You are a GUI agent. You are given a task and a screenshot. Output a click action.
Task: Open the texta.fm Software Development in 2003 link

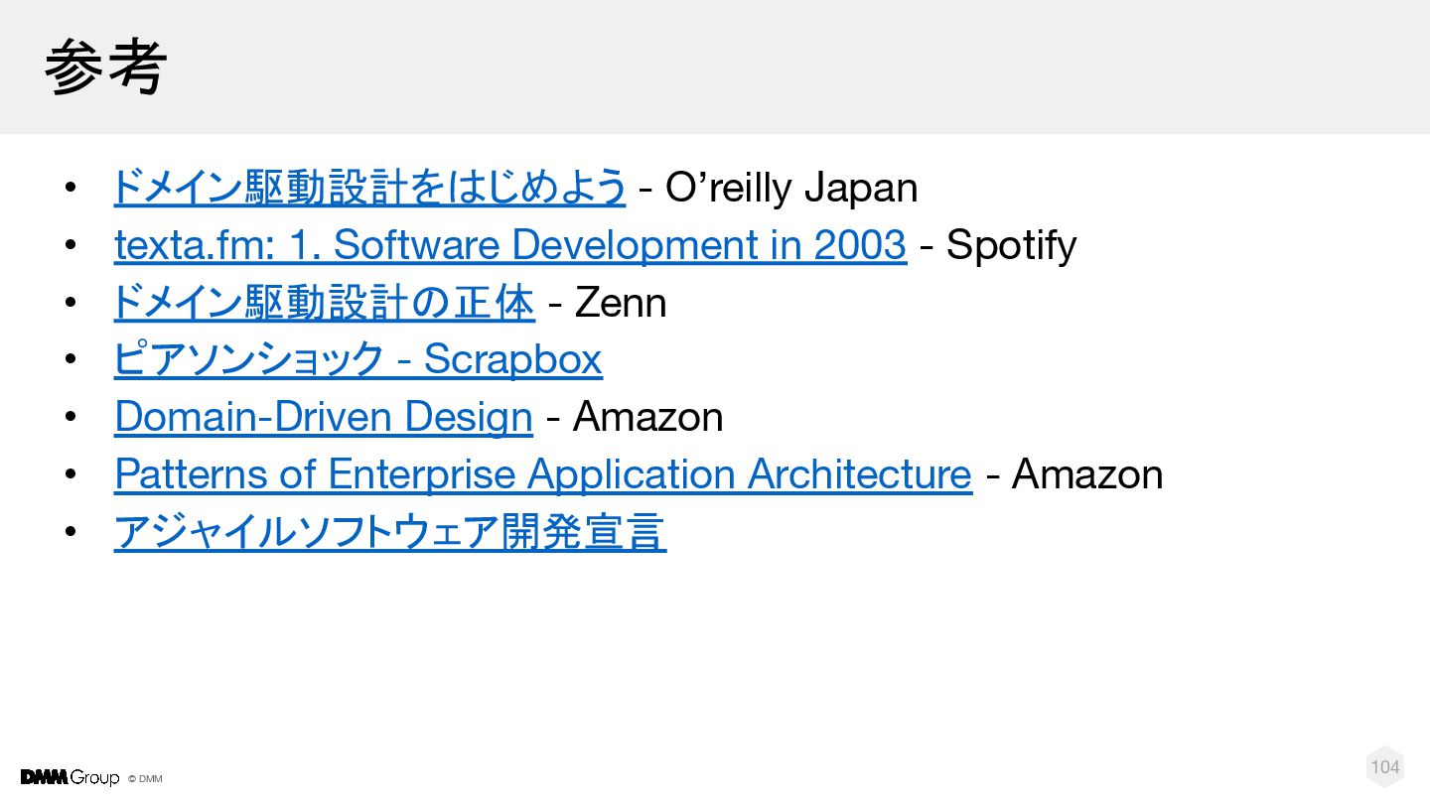coord(510,244)
